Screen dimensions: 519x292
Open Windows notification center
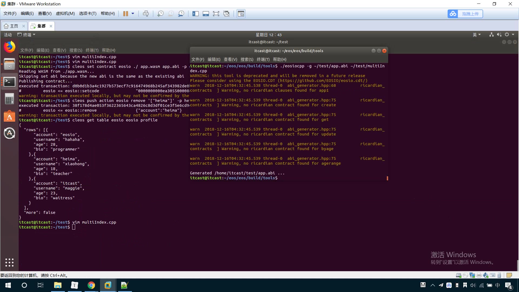(x=508, y=286)
